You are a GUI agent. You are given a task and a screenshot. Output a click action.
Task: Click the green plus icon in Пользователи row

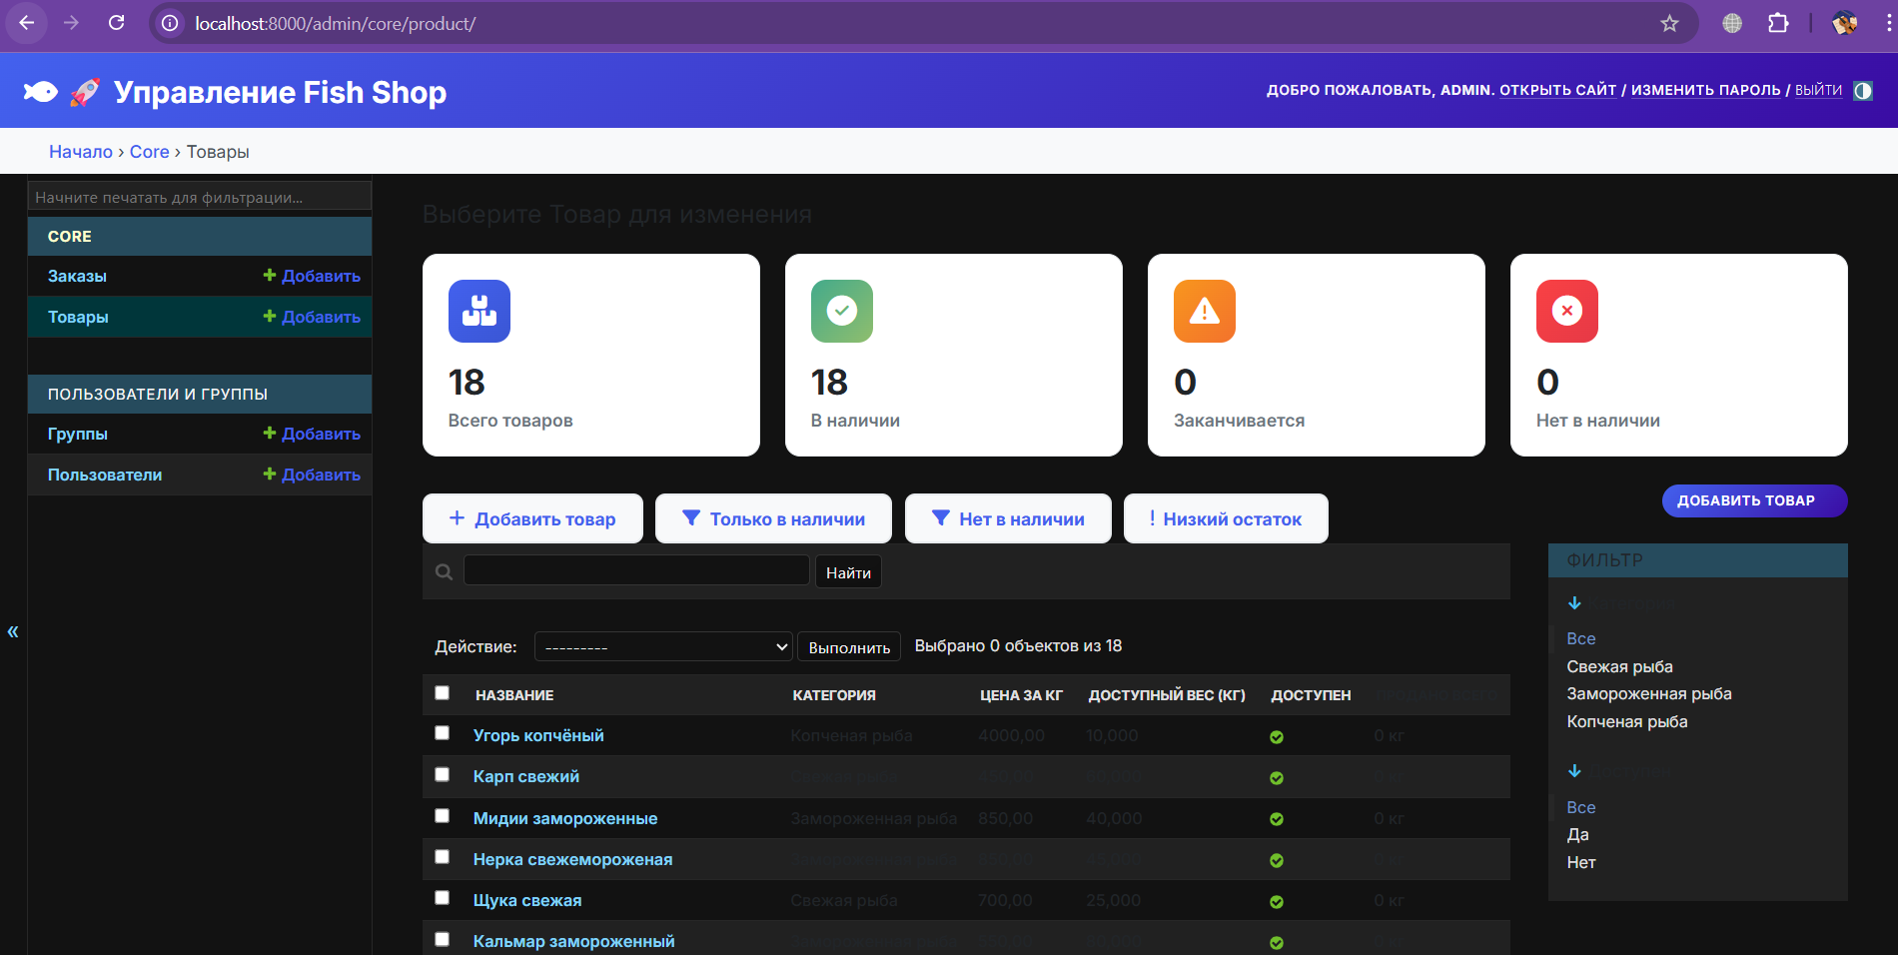point(270,474)
